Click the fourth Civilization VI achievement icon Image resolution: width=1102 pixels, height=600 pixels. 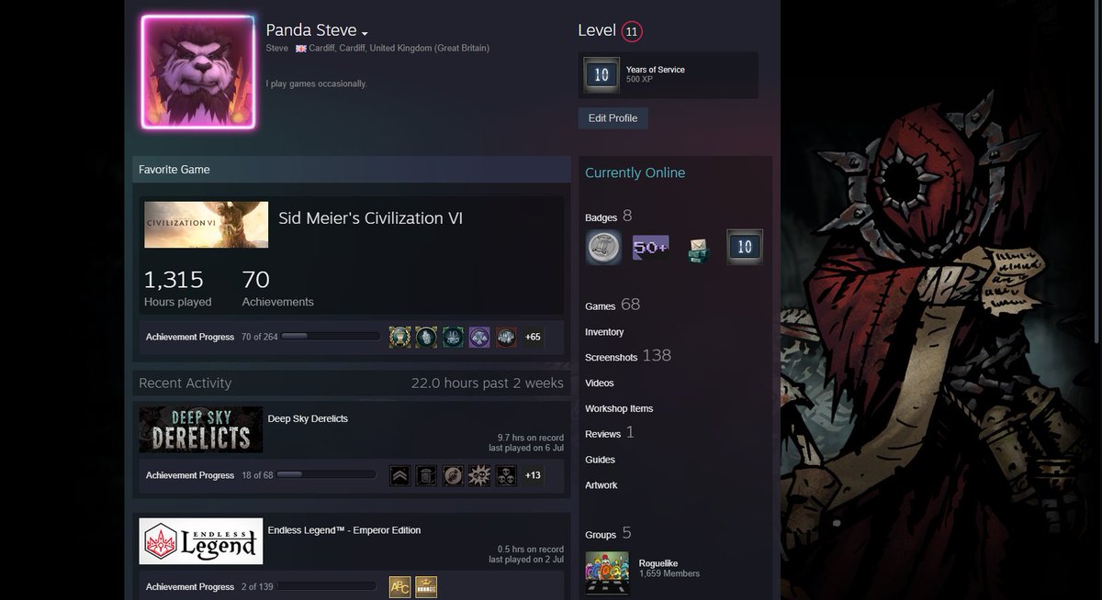point(479,337)
